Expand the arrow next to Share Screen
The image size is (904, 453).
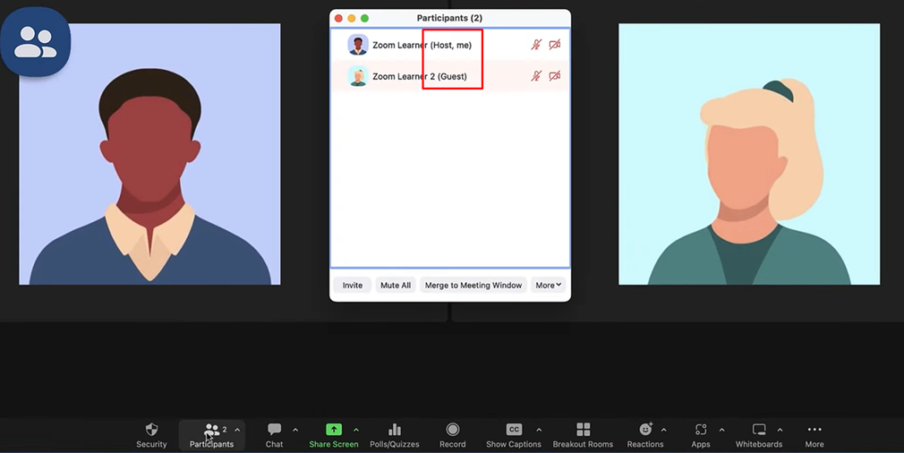[x=356, y=431]
